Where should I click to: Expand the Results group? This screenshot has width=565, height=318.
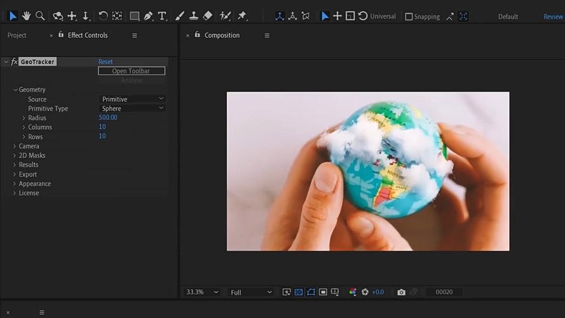pos(15,165)
